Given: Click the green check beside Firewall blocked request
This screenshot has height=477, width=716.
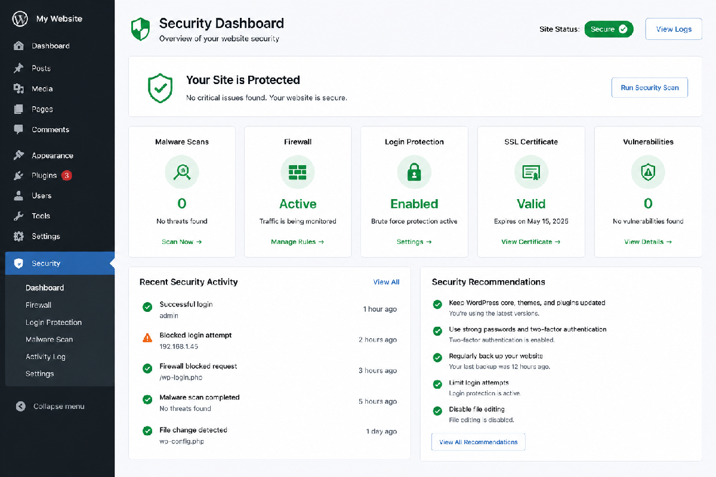Looking at the screenshot, I should (147, 369).
